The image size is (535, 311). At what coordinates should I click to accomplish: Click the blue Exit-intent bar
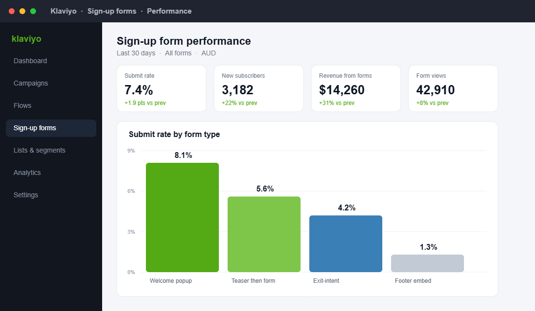(x=346, y=244)
